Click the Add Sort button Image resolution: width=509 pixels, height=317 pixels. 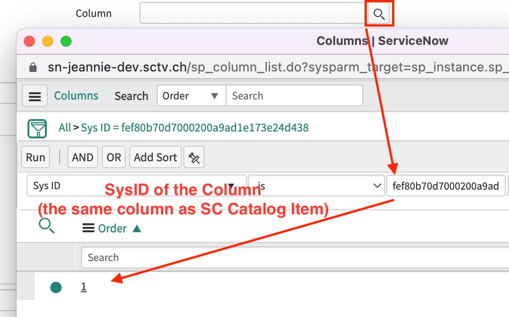click(155, 157)
